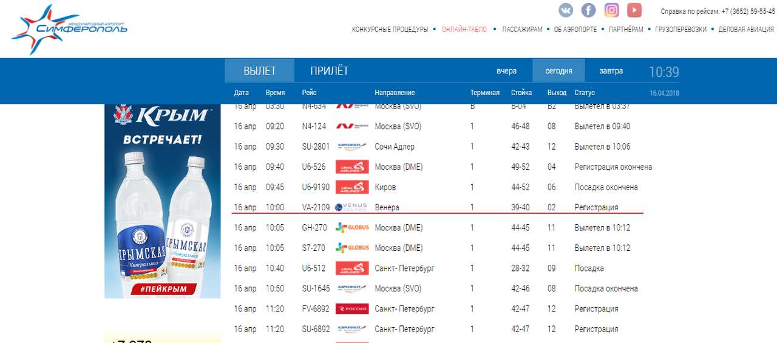Click the Время column header
Viewport: 777px width, 343px height.
click(x=275, y=93)
